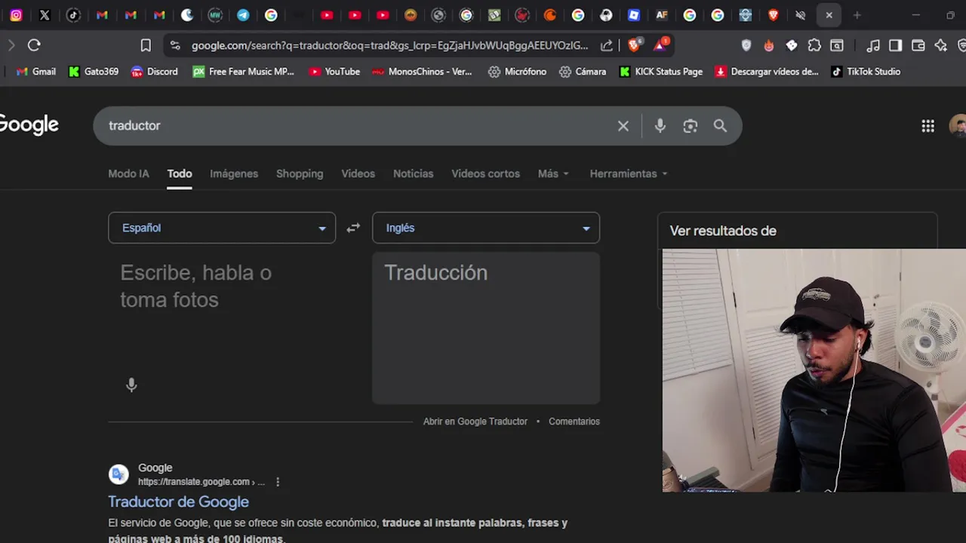Viewport: 966px width, 543px height.
Task: Open the TikTok Studio bookmark
Action: click(x=866, y=72)
